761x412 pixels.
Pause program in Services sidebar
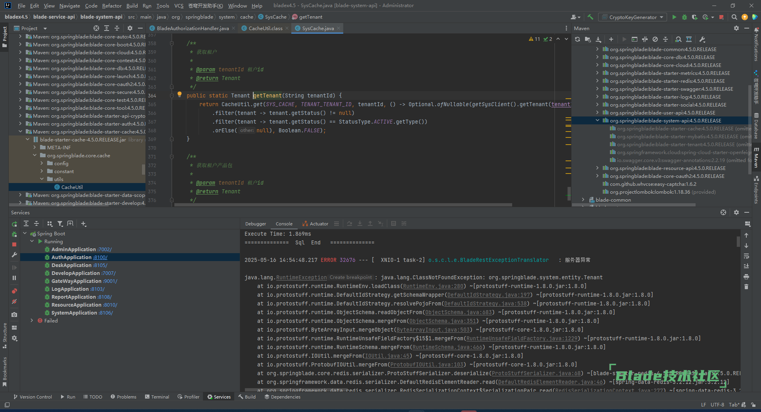pyautogui.click(x=14, y=278)
